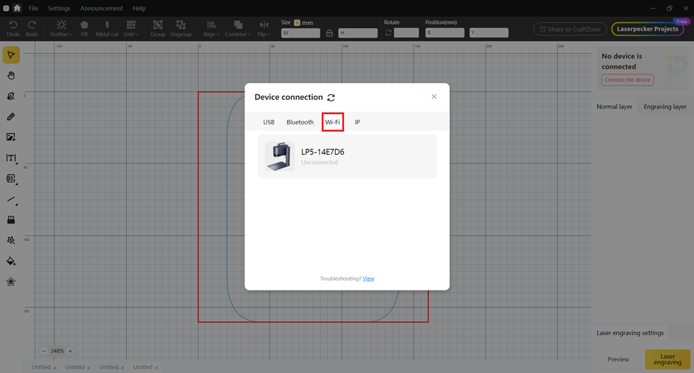Choose the solid black block tool

(11, 220)
